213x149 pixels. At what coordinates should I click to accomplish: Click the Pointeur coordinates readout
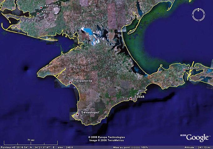28,147
